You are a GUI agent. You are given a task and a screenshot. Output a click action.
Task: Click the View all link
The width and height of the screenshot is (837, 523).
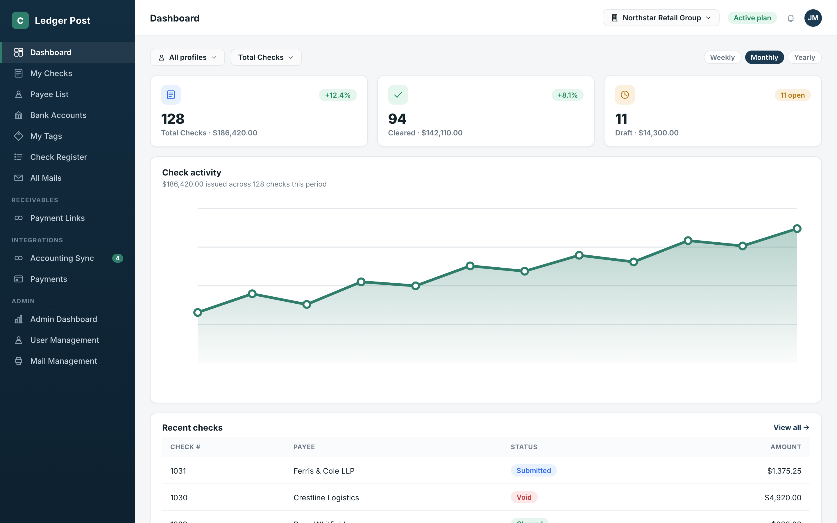click(791, 427)
